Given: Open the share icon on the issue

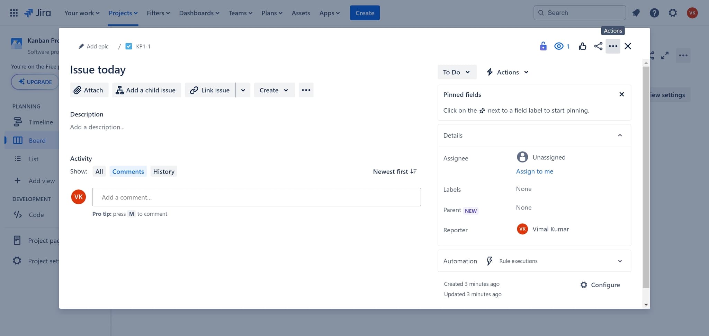Looking at the screenshot, I should pos(598,46).
